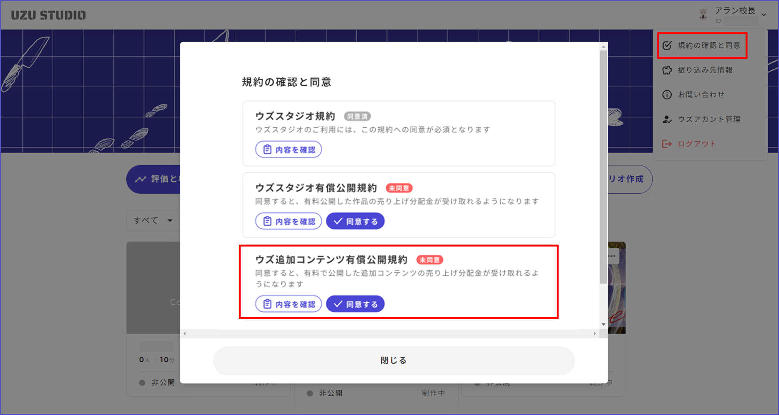The image size is (779, 415).
Task: Expand the アラン校長 account dropdown chevron
Action: pyautogui.click(x=764, y=15)
